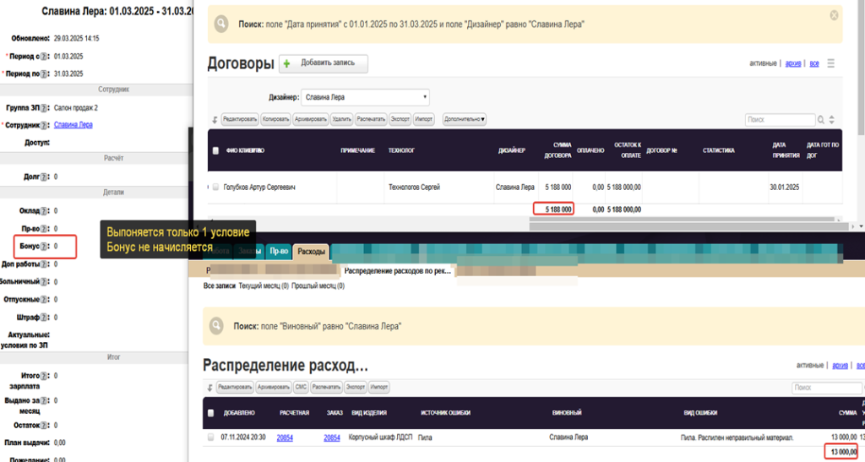Click the help icon beside Группа ЗП

tap(44, 108)
